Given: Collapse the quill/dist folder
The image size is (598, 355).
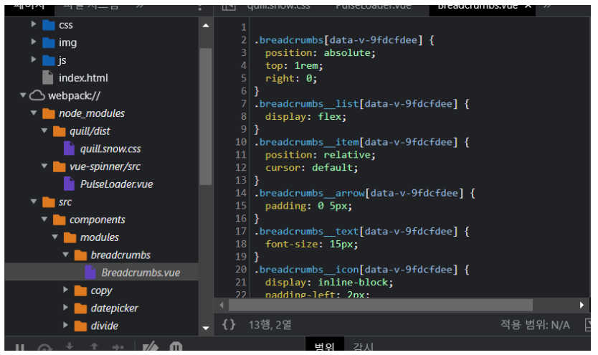Looking at the screenshot, I should (44, 131).
